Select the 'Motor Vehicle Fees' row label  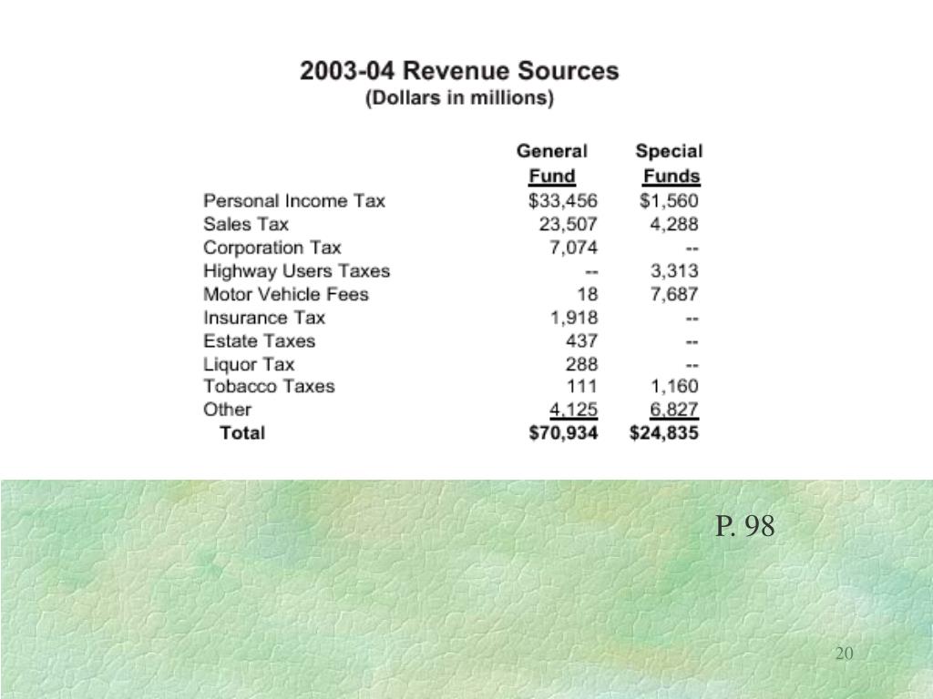click(x=285, y=294)
